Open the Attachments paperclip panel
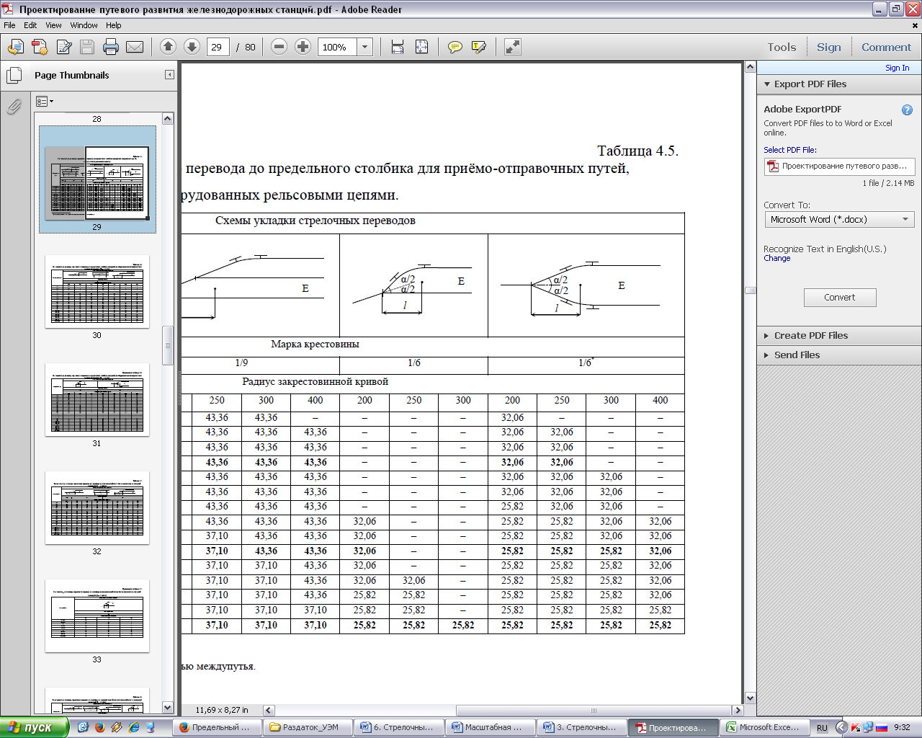 14,107
